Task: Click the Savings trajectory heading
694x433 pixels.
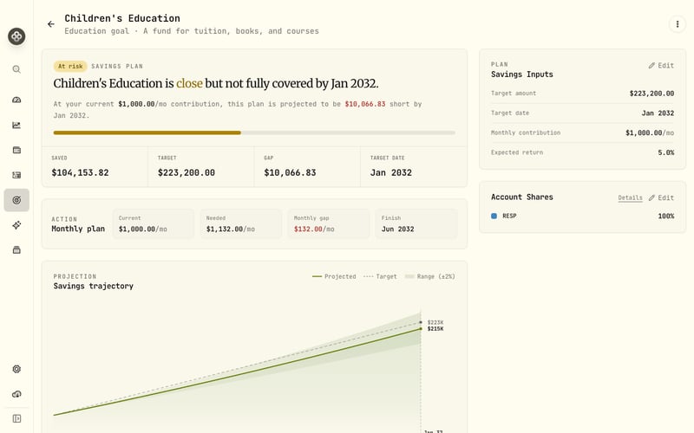Action: (94, 286)
